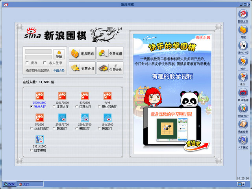Launch 德州扑克 poker from the sidebar

click(x=243, y=46)
